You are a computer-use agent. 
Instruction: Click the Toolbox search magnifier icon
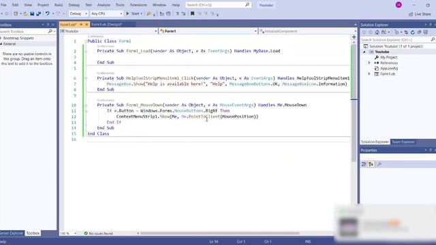[50, 31]
